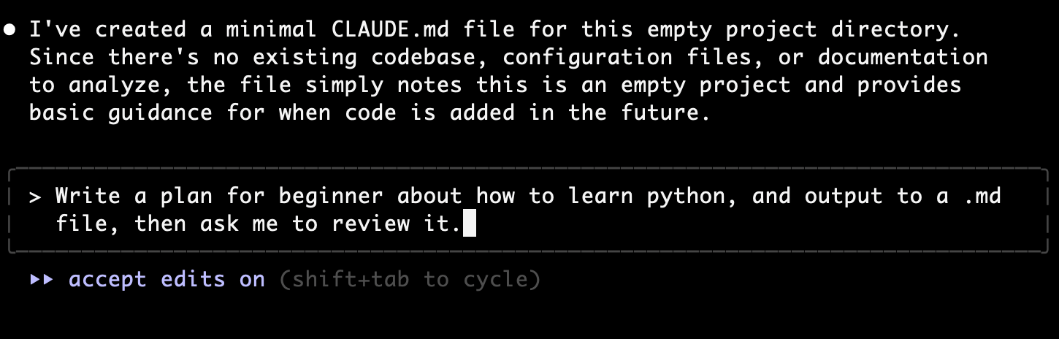Click the block cursor after 'review it.'
The image size is (1059, 339).
pos(470,224)
